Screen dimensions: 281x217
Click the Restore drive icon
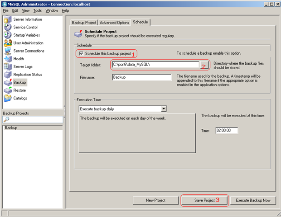pos(8,90)
